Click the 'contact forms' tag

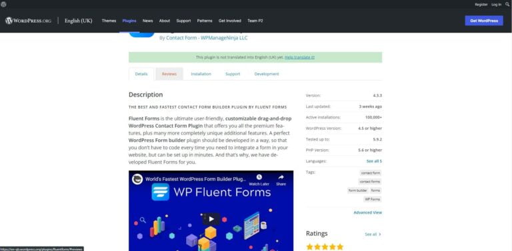pos(370,182)
